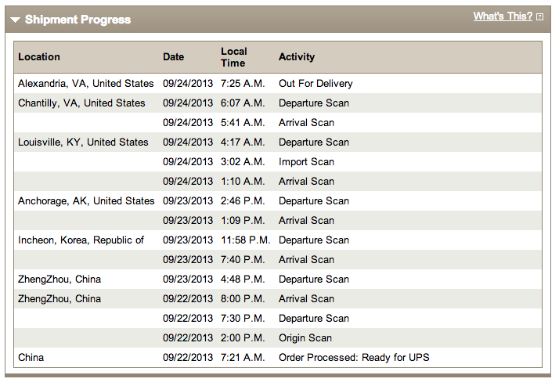Click the Date column header
Screen dimensions: 559x386
pyautogui.click(x=174, y=57)
